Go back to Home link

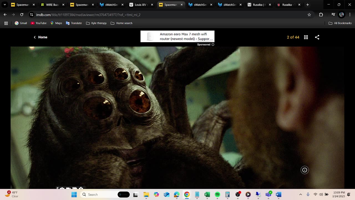(x=40, y=37)
